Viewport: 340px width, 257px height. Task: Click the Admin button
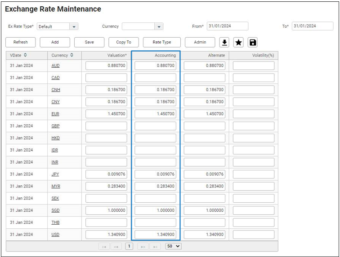[200, 42]
